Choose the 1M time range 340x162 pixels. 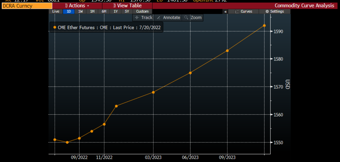pyautogui.click(x=92, y=11)
